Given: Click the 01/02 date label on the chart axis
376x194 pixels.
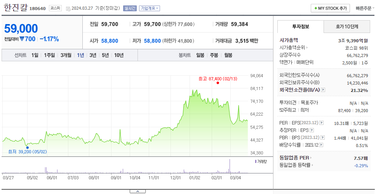Looking at the screenshot, I should tap(195, 178).
